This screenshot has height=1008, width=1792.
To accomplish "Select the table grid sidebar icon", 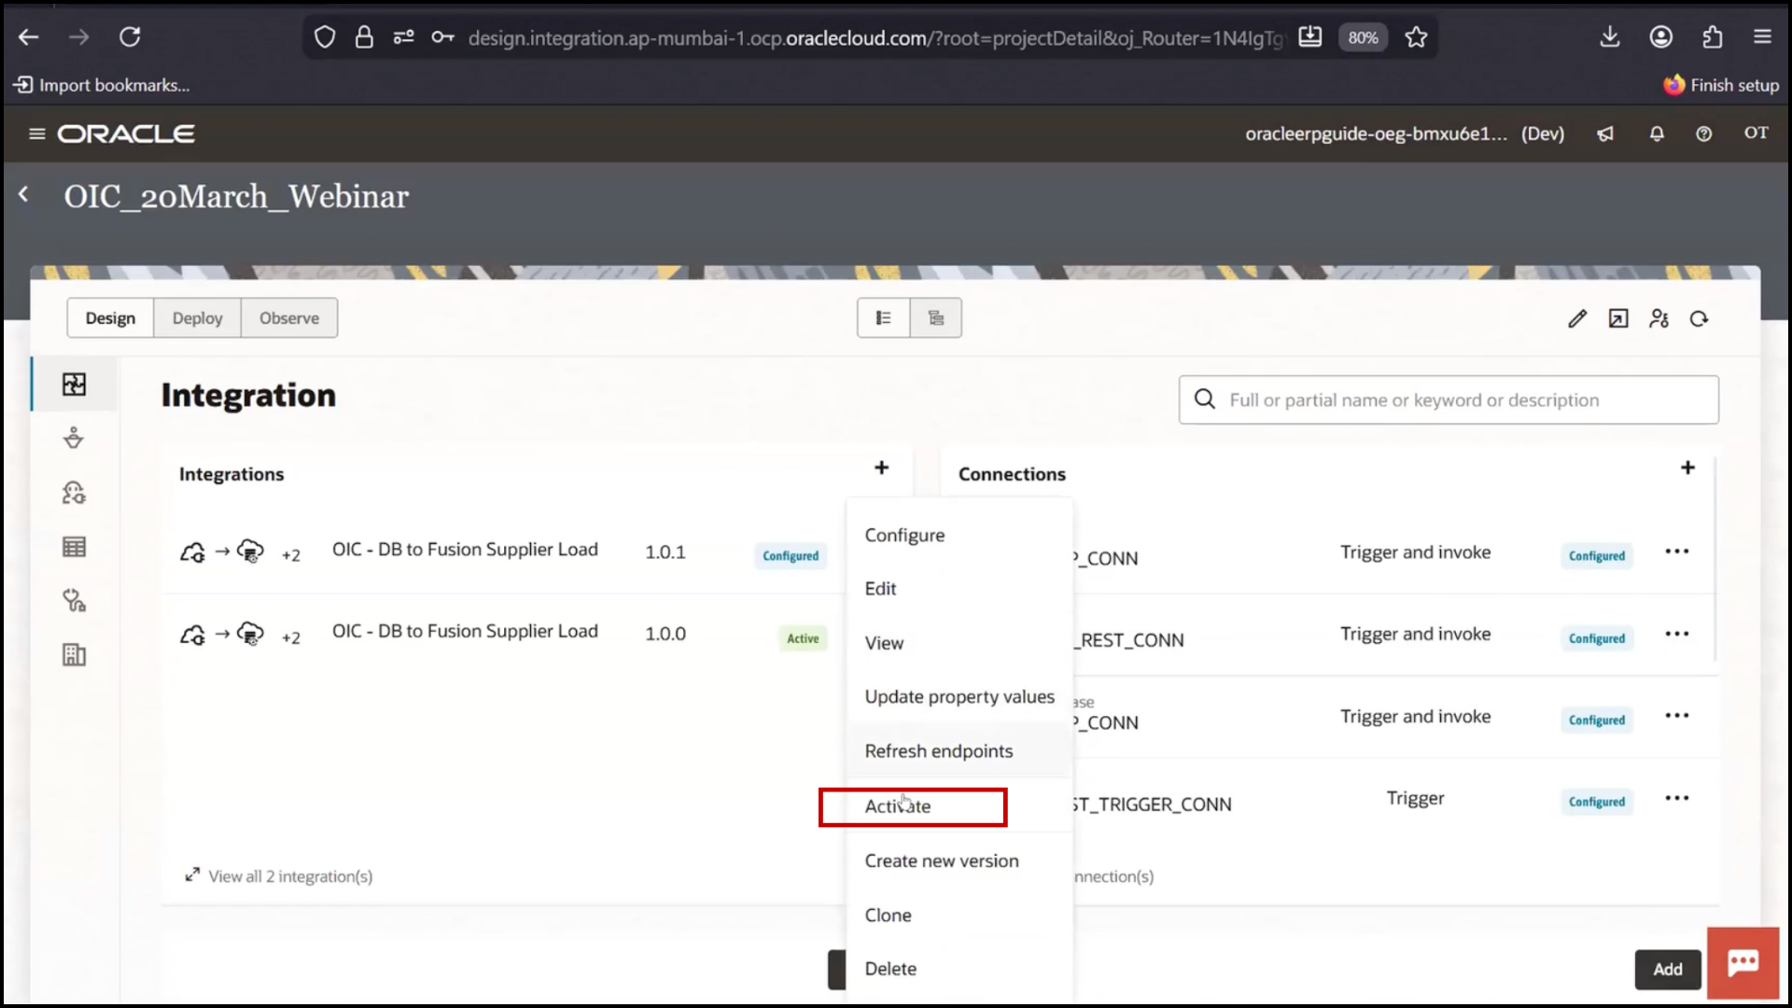I will 74,547.
